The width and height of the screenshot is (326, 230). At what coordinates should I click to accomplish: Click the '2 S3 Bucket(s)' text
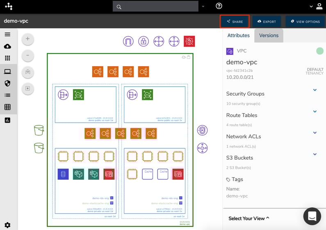click(x=239, y=167)
